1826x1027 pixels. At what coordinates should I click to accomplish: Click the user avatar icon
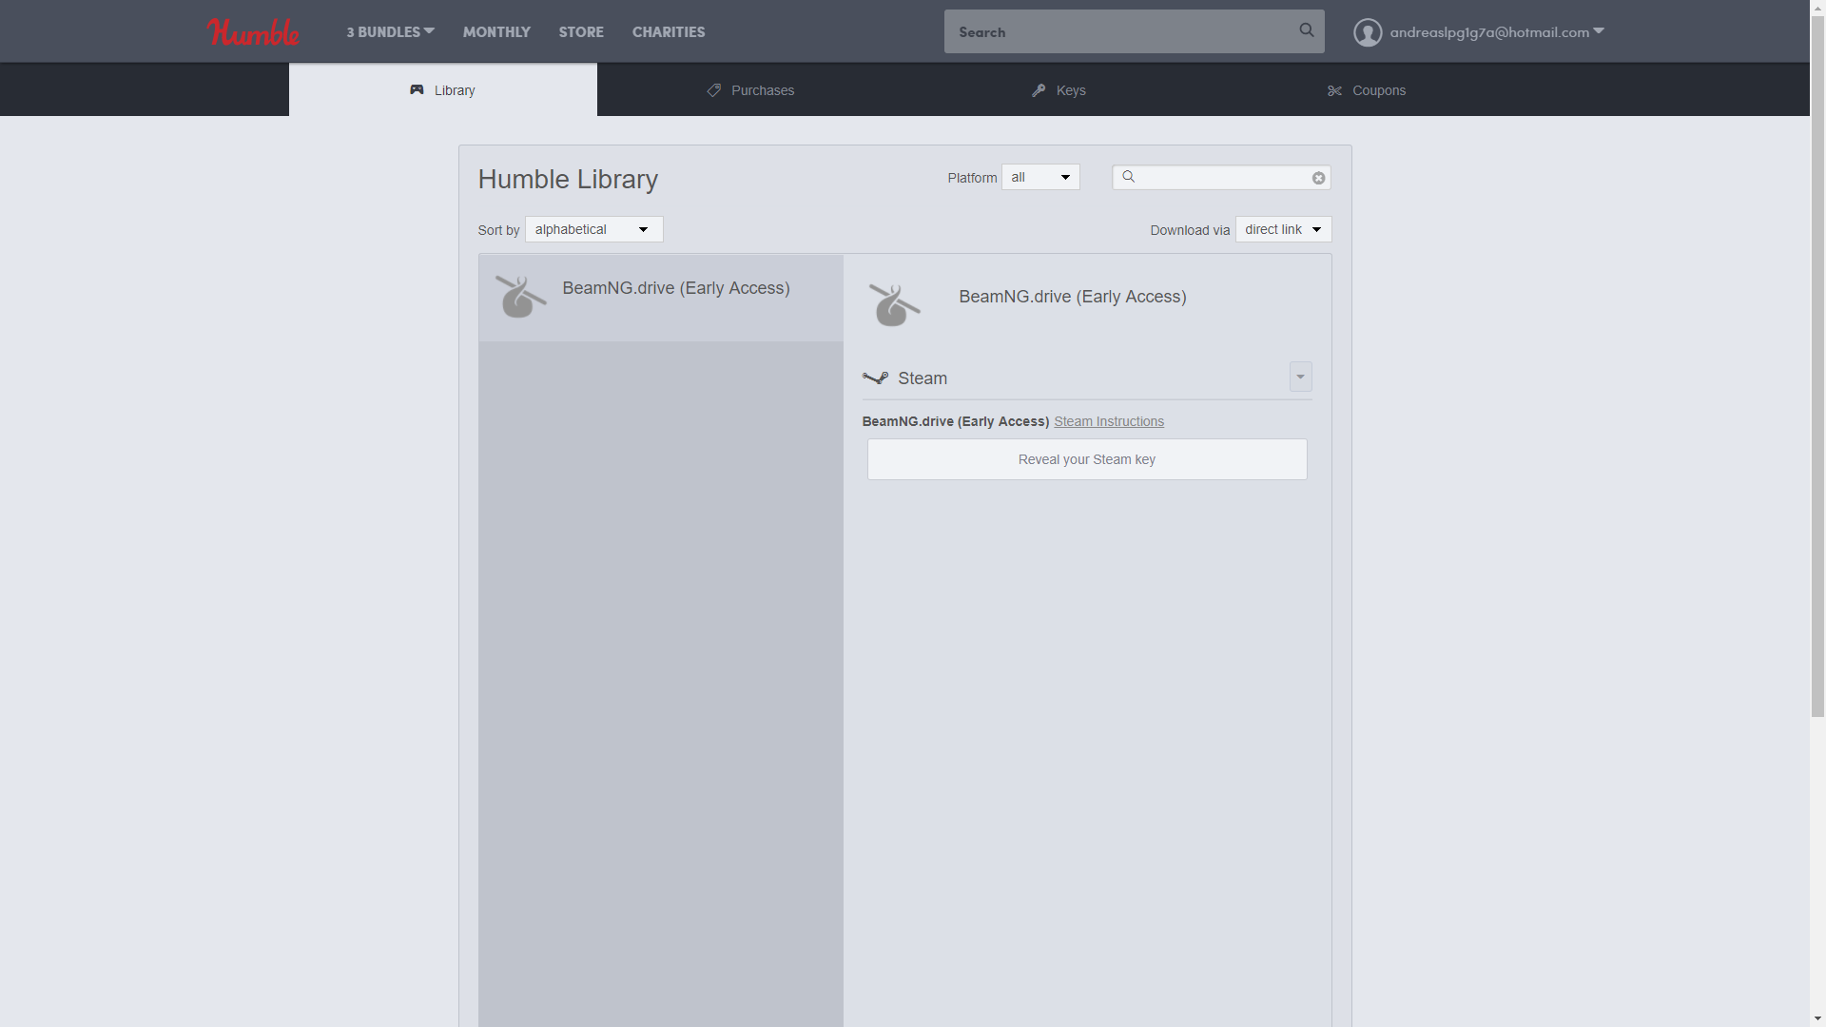coord(1368,32)
